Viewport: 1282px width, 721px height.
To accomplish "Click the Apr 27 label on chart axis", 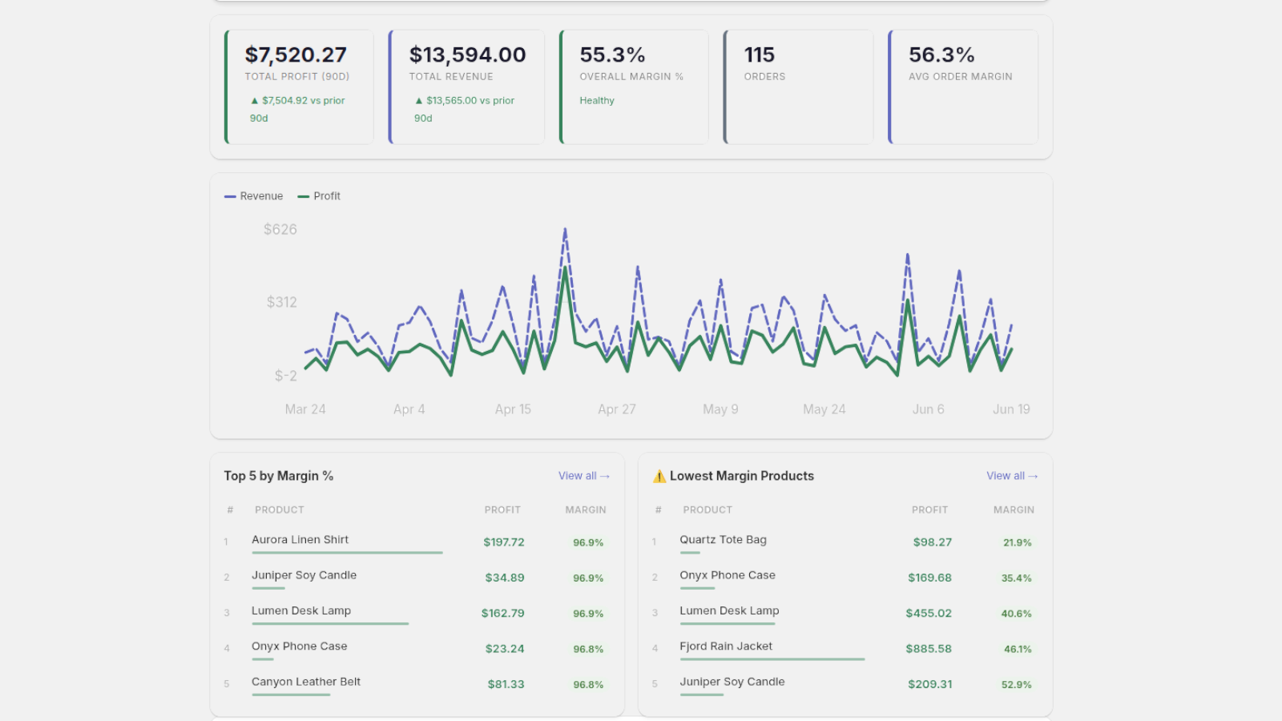I will (x=617, y=409).
